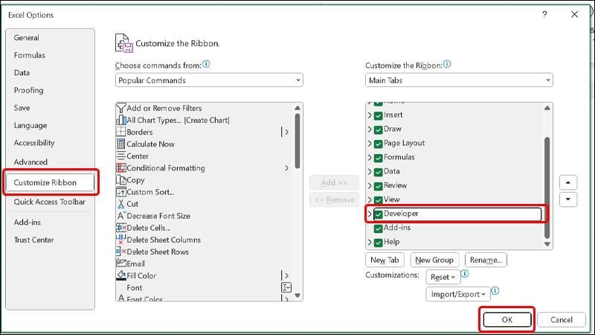Image resolution: width=595 pixels, height=335 pixels.
Task: Expand the Draw tab tree node
Action: [x=370, y=129]
